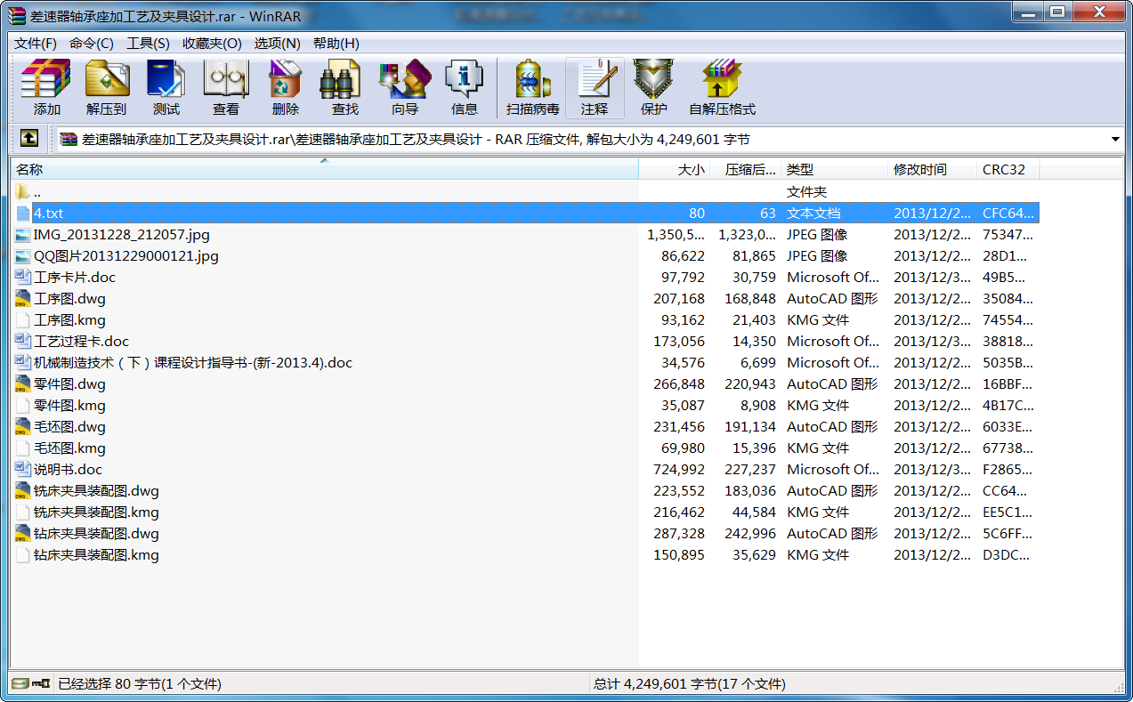Click the View (查看) toolbar icon
This screenshot has width=1133, height=702.
click(x=226, y=87)
